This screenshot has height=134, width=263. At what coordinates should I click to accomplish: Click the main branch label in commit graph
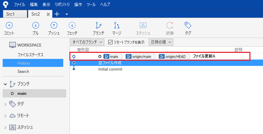point(113,56)
